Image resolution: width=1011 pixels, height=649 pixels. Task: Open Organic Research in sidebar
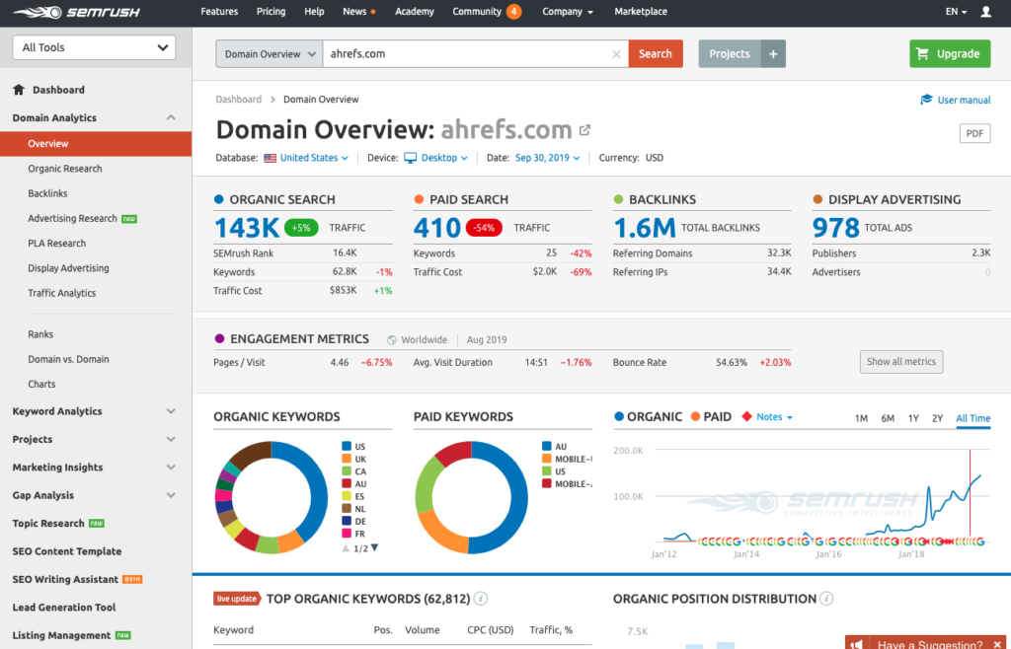pyautogui.click(x=65, y=169)
